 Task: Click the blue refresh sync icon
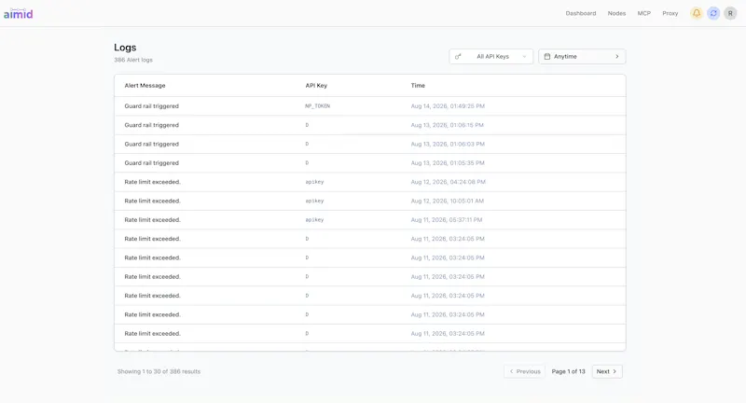pyautogui.click(x=713, y=13)
